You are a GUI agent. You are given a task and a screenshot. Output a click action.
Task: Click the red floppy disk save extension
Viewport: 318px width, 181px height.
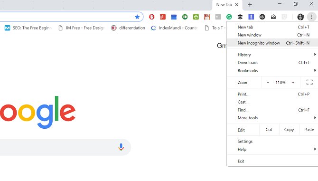[207, 17]
